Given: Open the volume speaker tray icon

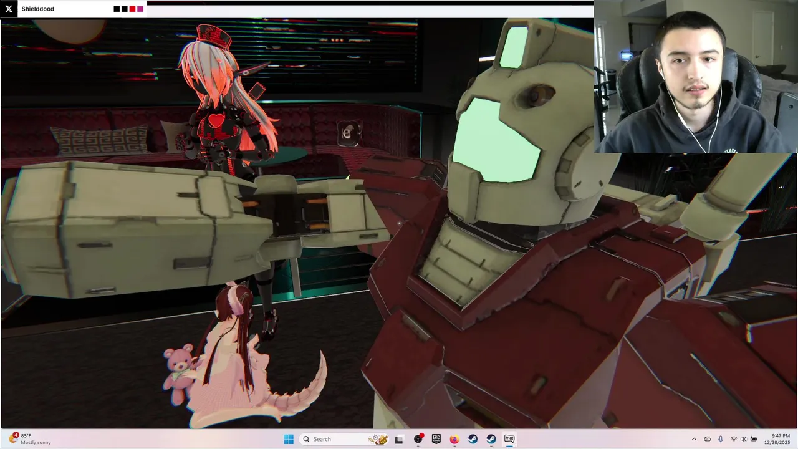Looking at the screenshot, I should click(744, 439).
